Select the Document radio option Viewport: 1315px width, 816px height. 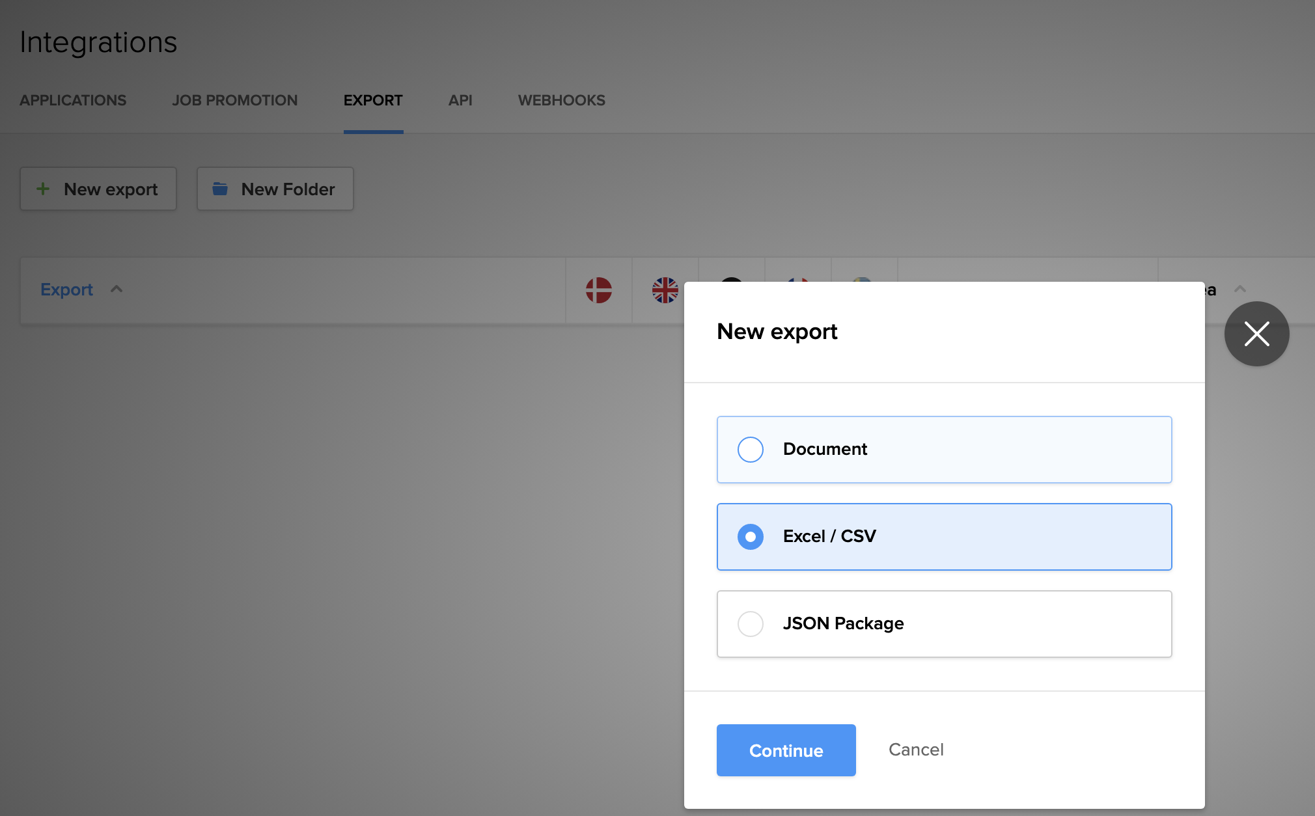tap(751, 450)
